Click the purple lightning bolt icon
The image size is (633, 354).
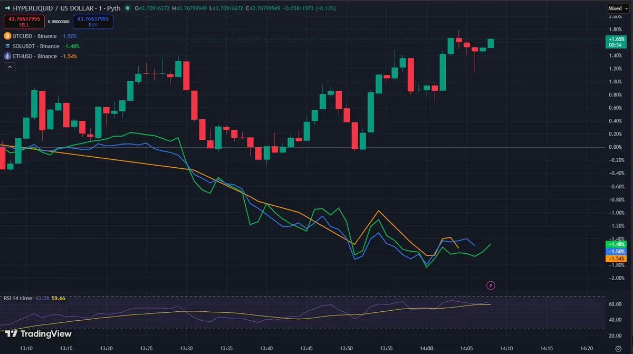(491, 285)
